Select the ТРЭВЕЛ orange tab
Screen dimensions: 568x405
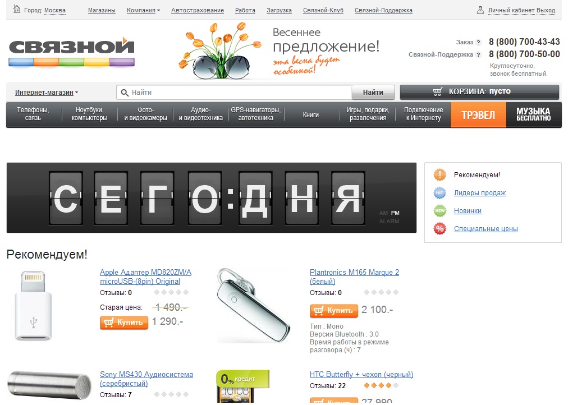[478, 115]
